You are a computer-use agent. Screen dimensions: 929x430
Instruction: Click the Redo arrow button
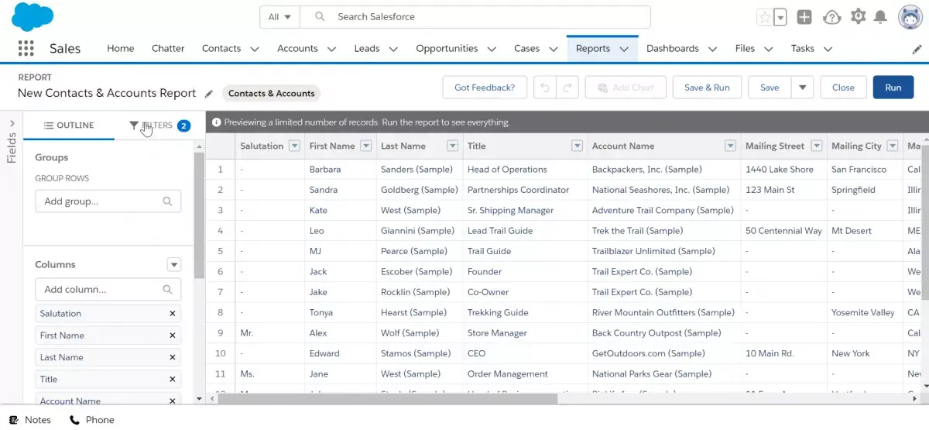(567, 88)
